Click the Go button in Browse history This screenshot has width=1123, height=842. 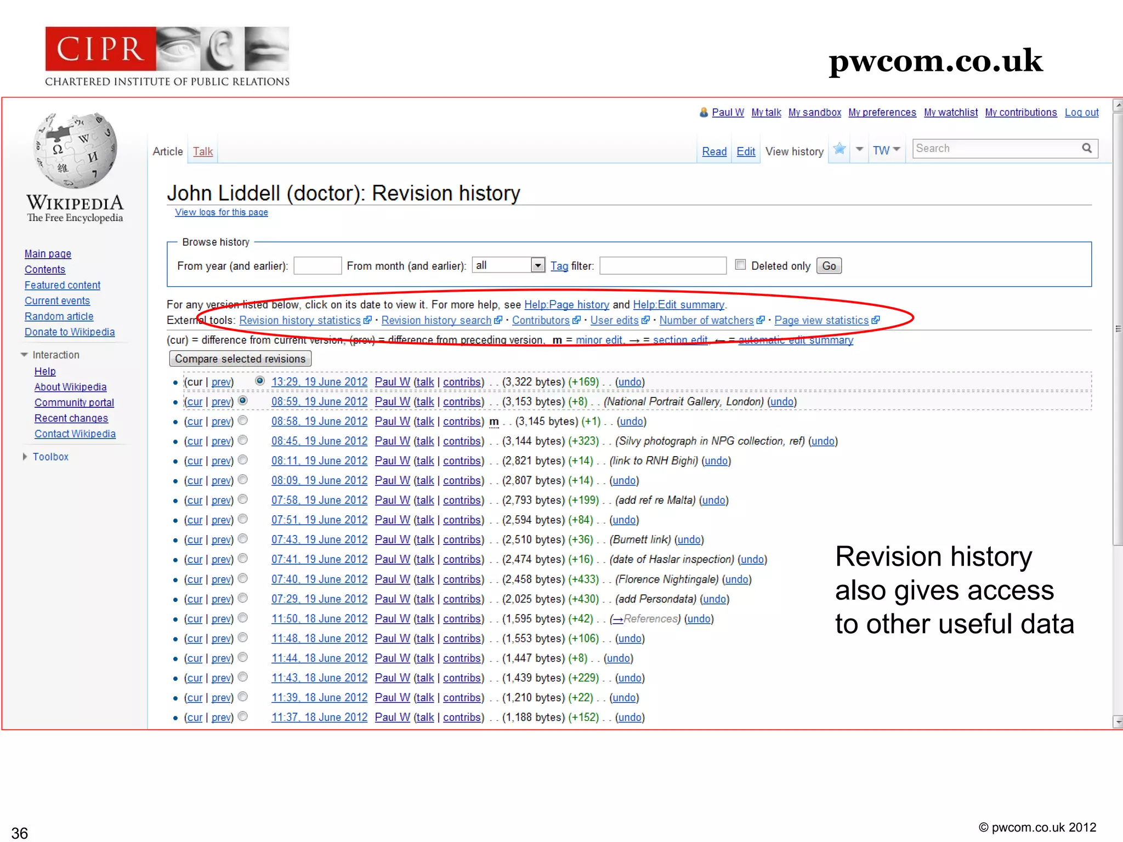[829, 266]
